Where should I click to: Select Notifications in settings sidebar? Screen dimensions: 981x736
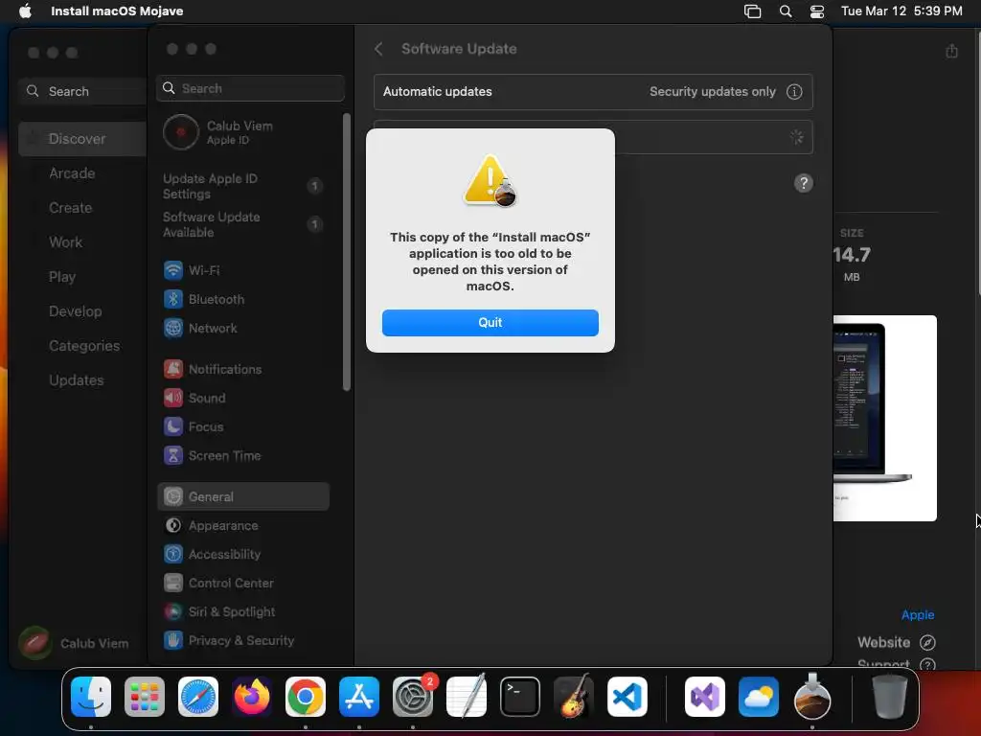point(244,369)
